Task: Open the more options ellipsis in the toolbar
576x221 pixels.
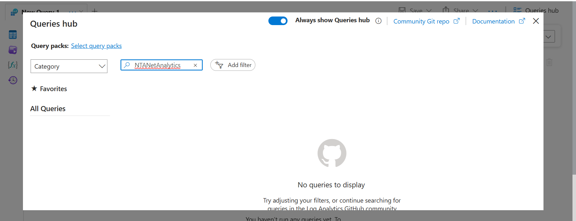Action: click(492, 11)
